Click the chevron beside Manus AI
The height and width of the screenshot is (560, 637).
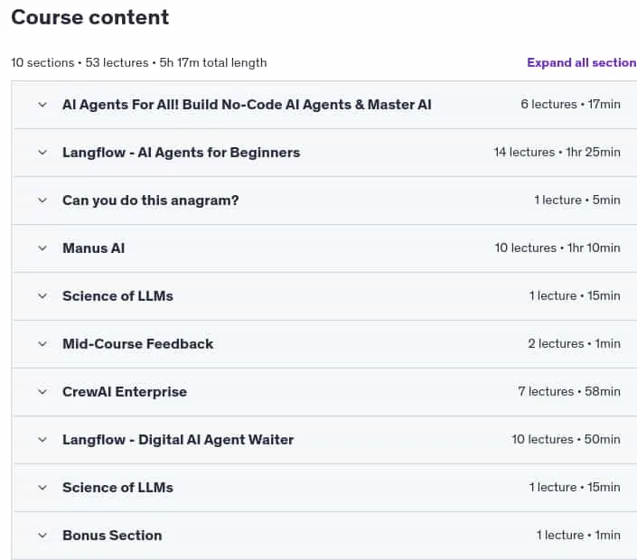(42, 248)
